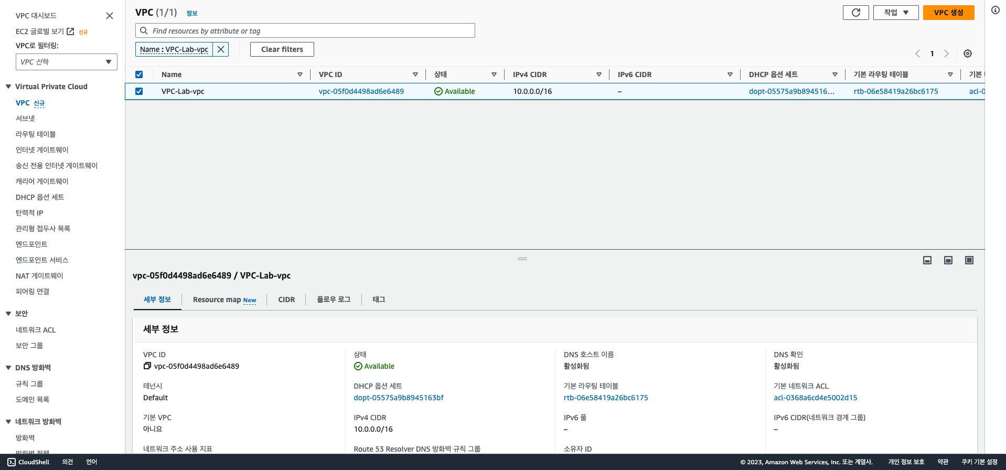The height and width of the screenshot is (470, 1006).
Task: Close the VPC dashboard sidebar
Action: (110, 16)
